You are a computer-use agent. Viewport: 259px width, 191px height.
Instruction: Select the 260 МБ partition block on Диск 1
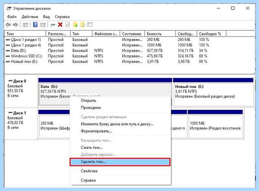coord(54,124)
